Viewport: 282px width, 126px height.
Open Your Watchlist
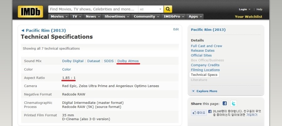(248, 17)
